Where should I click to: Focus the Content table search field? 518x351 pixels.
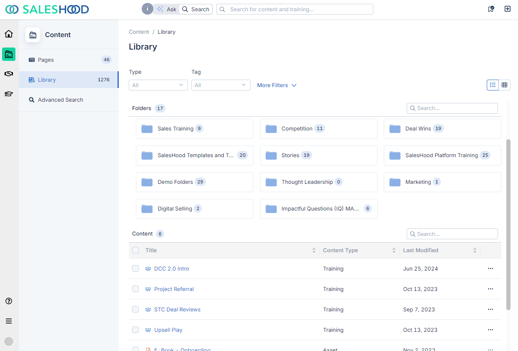click(452, 234)
